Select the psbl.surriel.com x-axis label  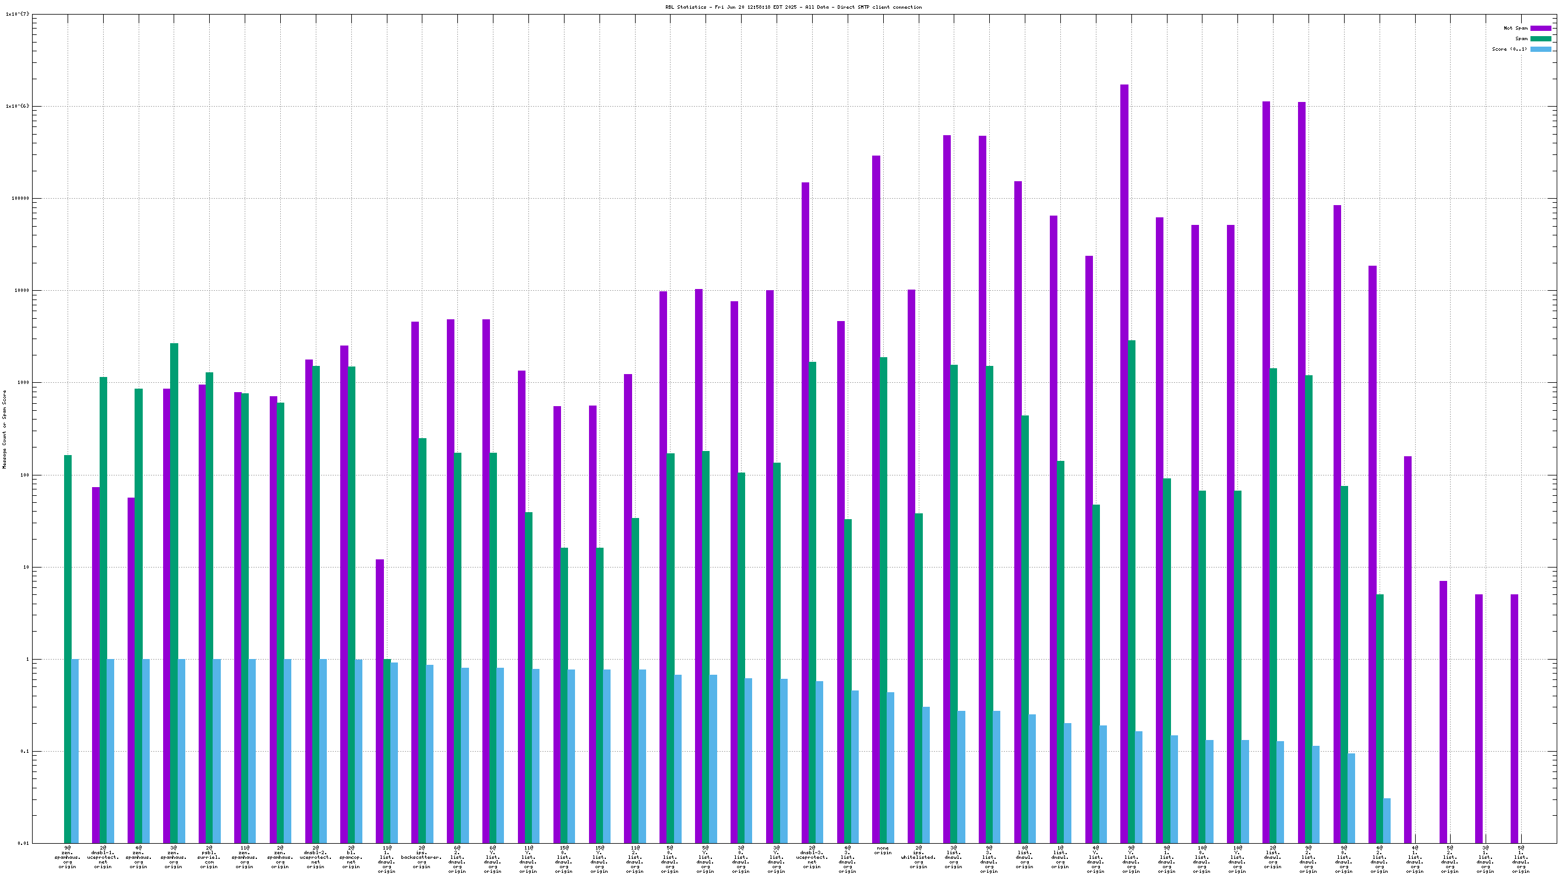[209, 857]
